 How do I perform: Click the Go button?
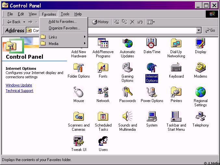[x=210, y=30]
